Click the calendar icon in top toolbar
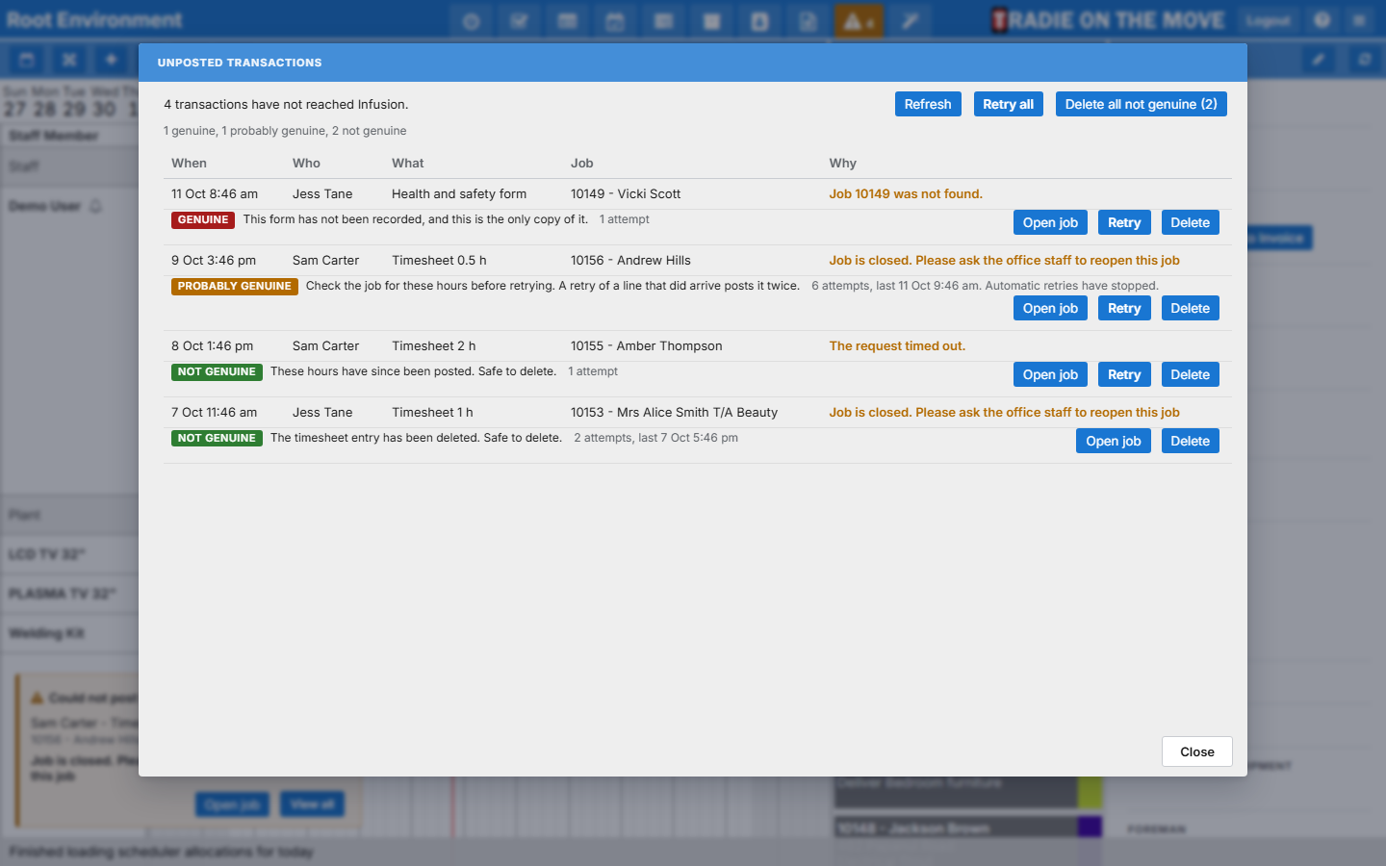Viewport: 1386px width, 866px height. pos(615,21)
